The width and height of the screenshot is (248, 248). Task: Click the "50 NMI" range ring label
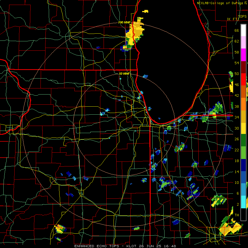point(124,74)
